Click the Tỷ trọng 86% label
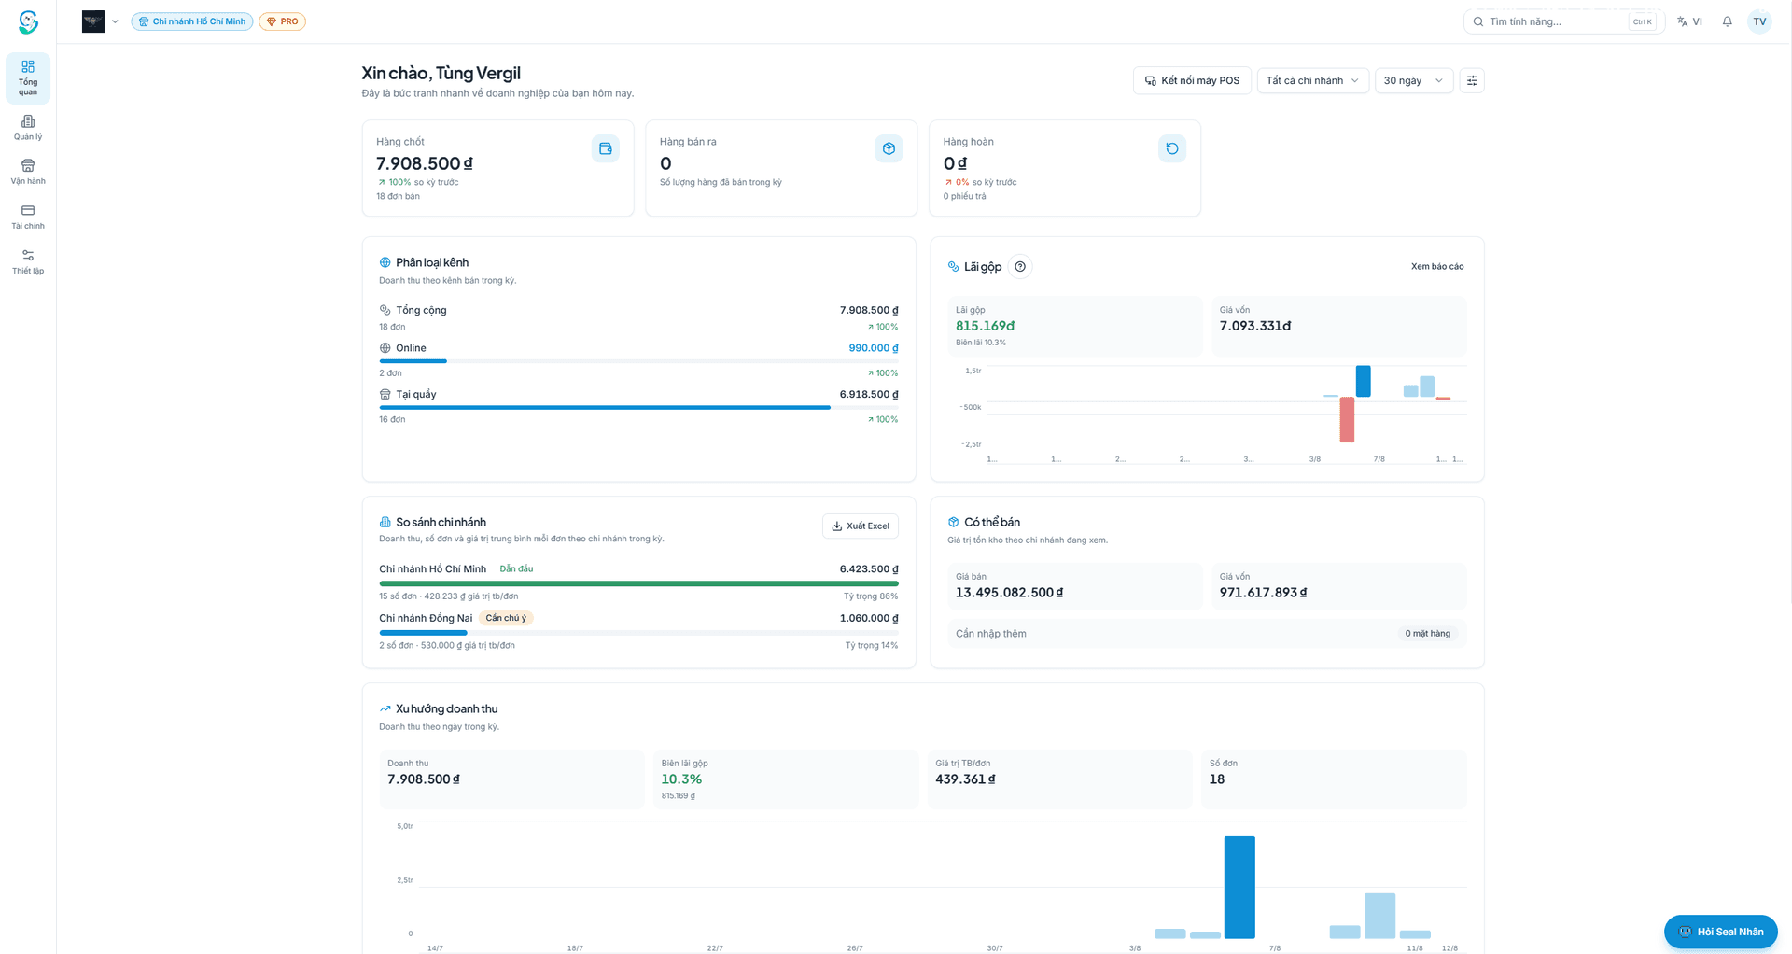1792x954 pixels. pos(871,596)
